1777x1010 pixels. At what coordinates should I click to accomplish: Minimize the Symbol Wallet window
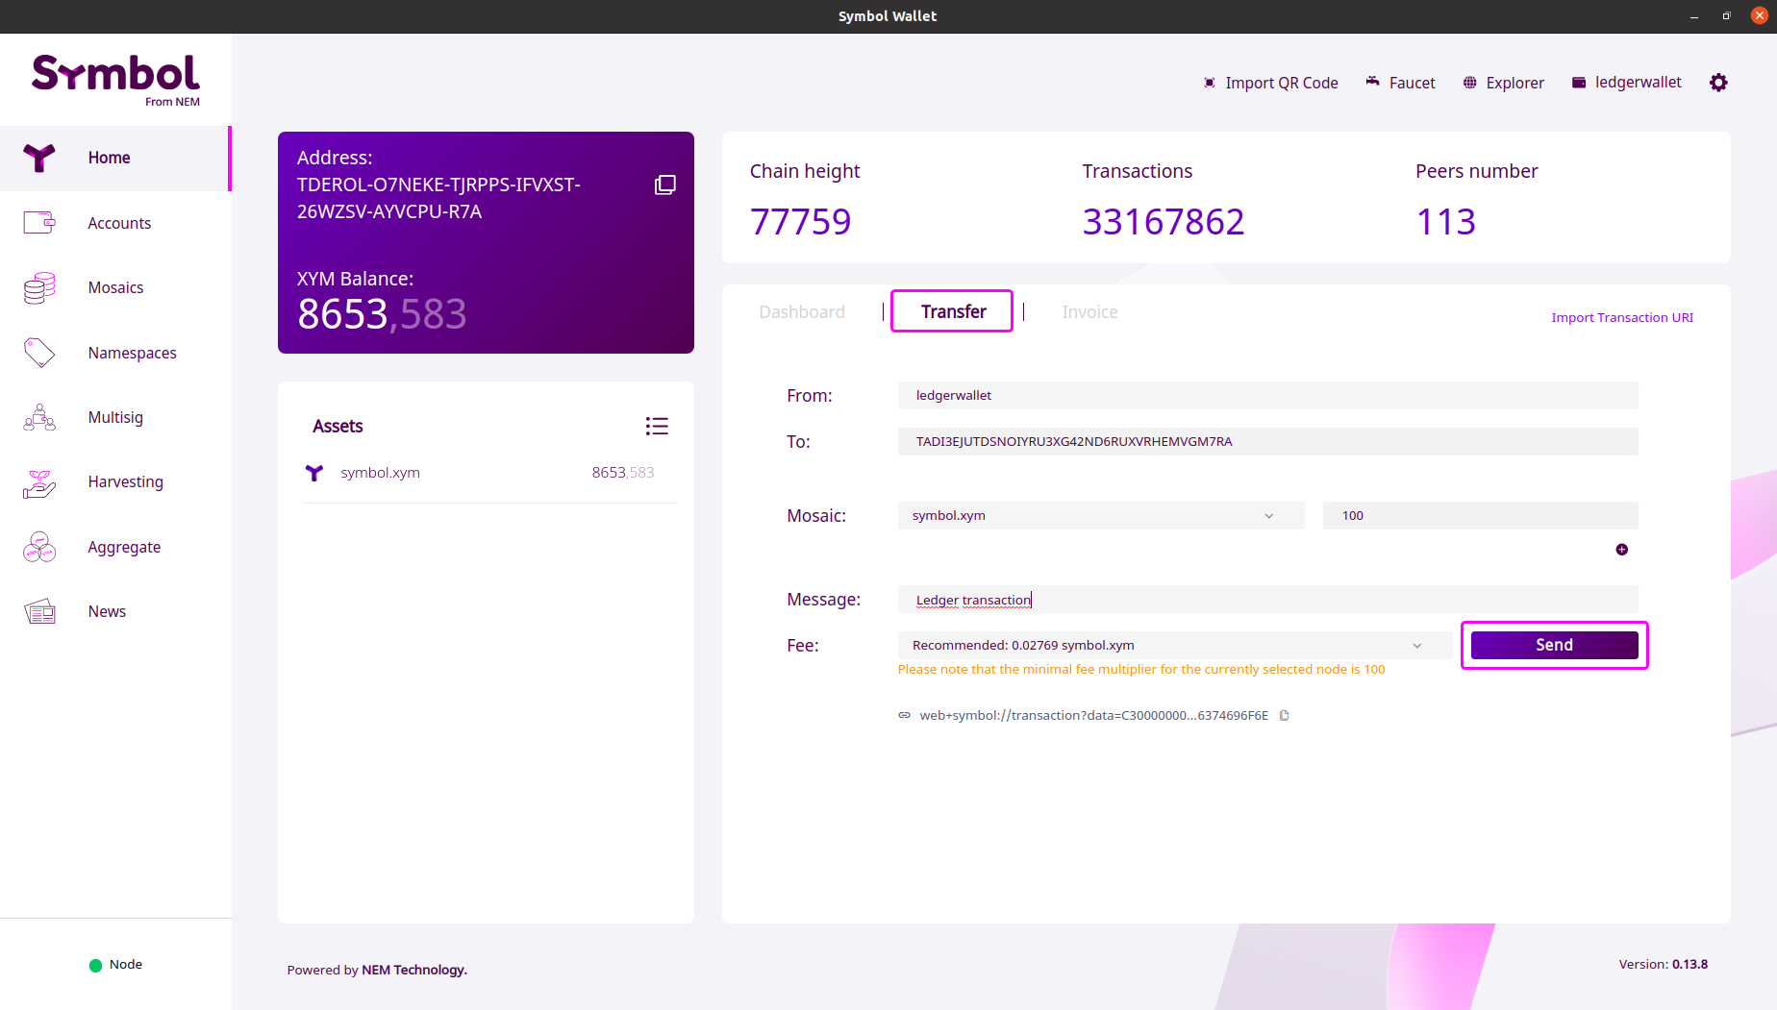coord(1694,16)
